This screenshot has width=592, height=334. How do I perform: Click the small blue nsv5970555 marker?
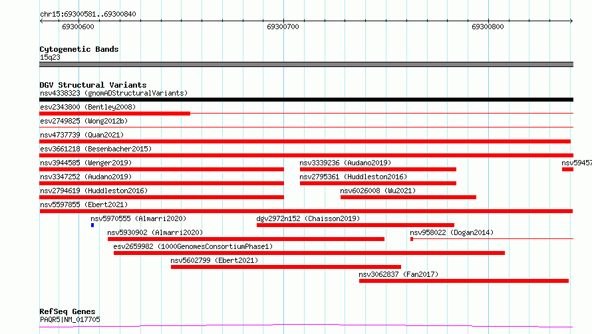(92, 225)
